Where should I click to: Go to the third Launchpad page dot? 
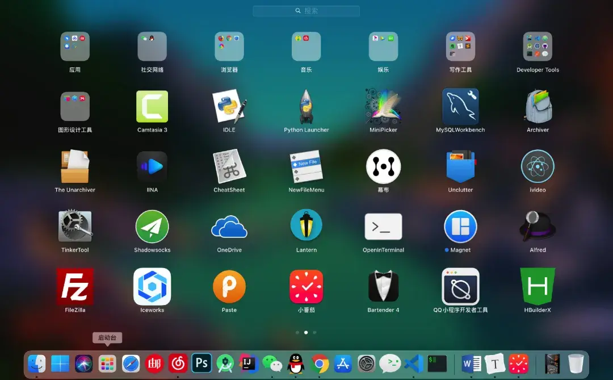(x=314, y=333)
